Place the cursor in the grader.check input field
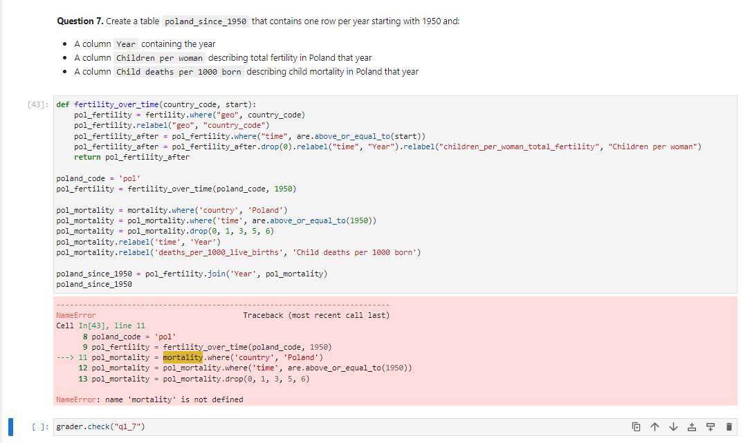The image size is (741, 443). click(x=138, y=426)
